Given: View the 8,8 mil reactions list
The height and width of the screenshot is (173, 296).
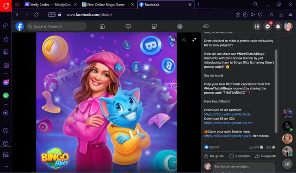Looking at the screenshot, I should [212, 147].
